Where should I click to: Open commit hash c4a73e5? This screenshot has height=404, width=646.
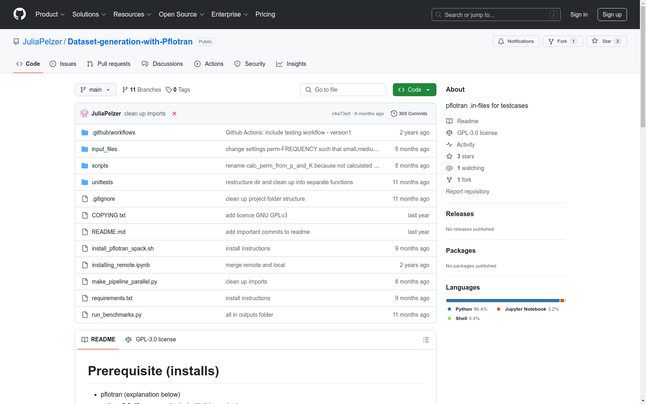click(x=341, y=114)
